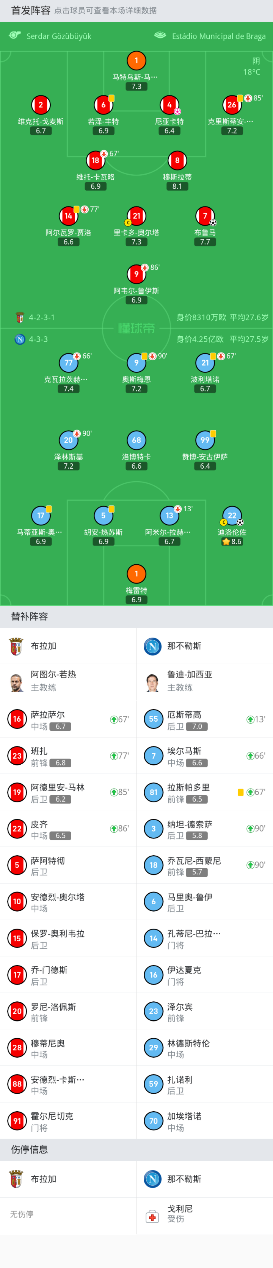The height and width of the screenshot is (1268, 273).
Task: Click Napoli 4-3-3 formation label
Action: click(38, 339)
